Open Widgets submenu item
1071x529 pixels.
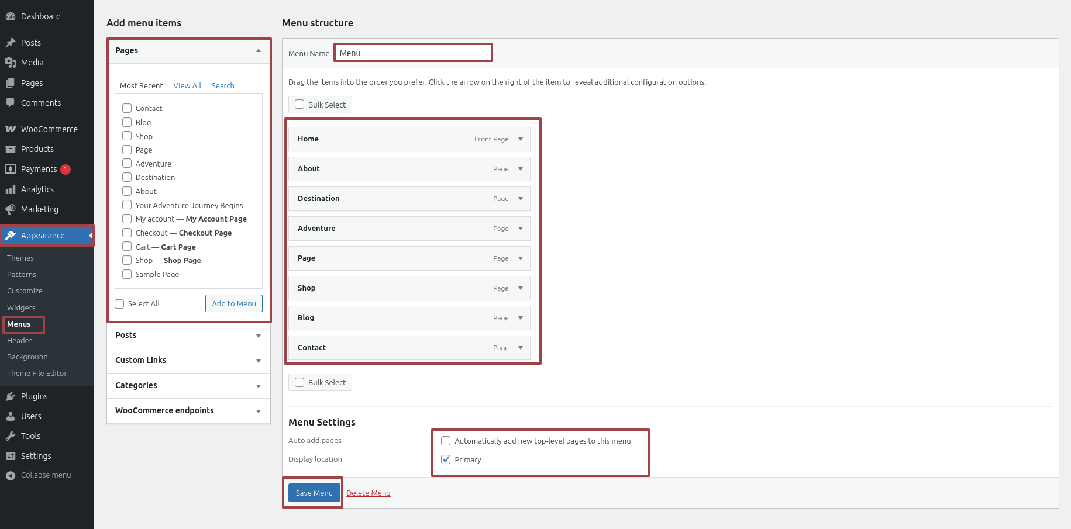point(21,308)
